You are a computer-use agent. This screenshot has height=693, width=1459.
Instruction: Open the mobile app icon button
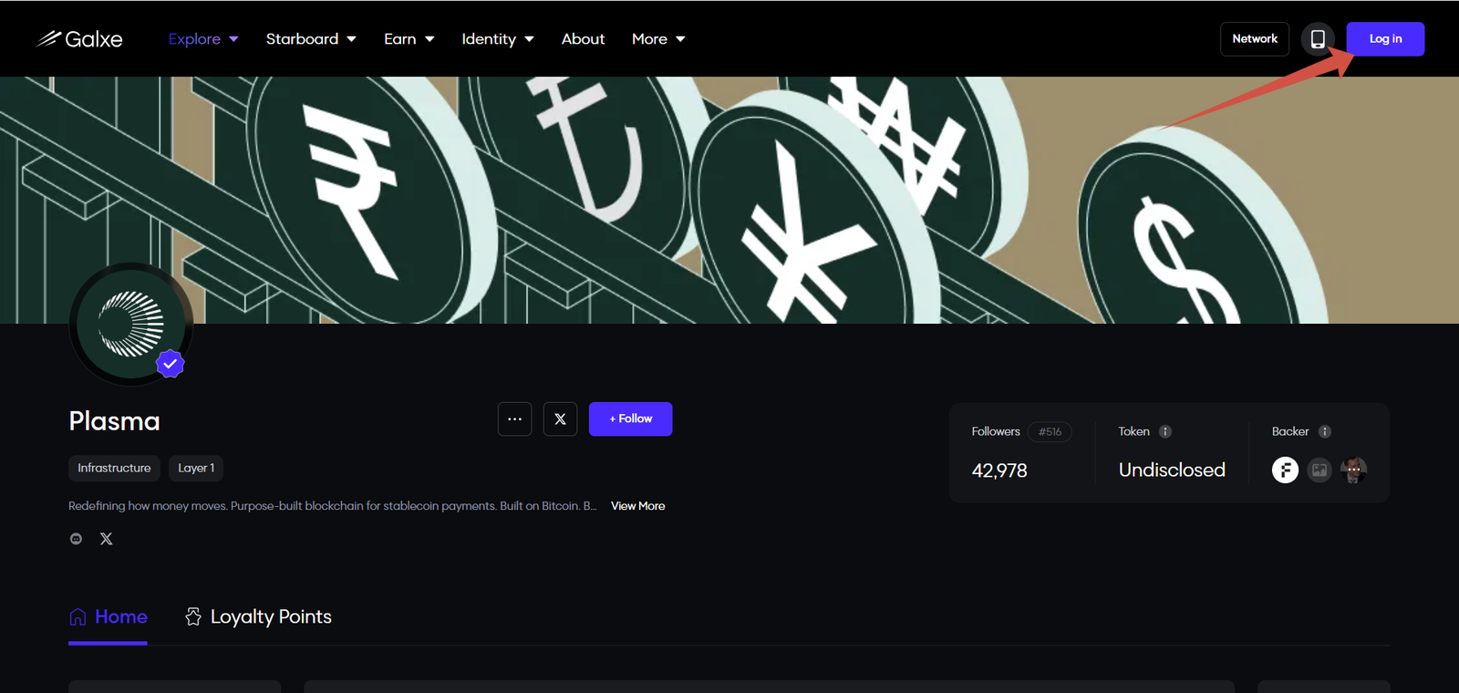pos(1318,39)
